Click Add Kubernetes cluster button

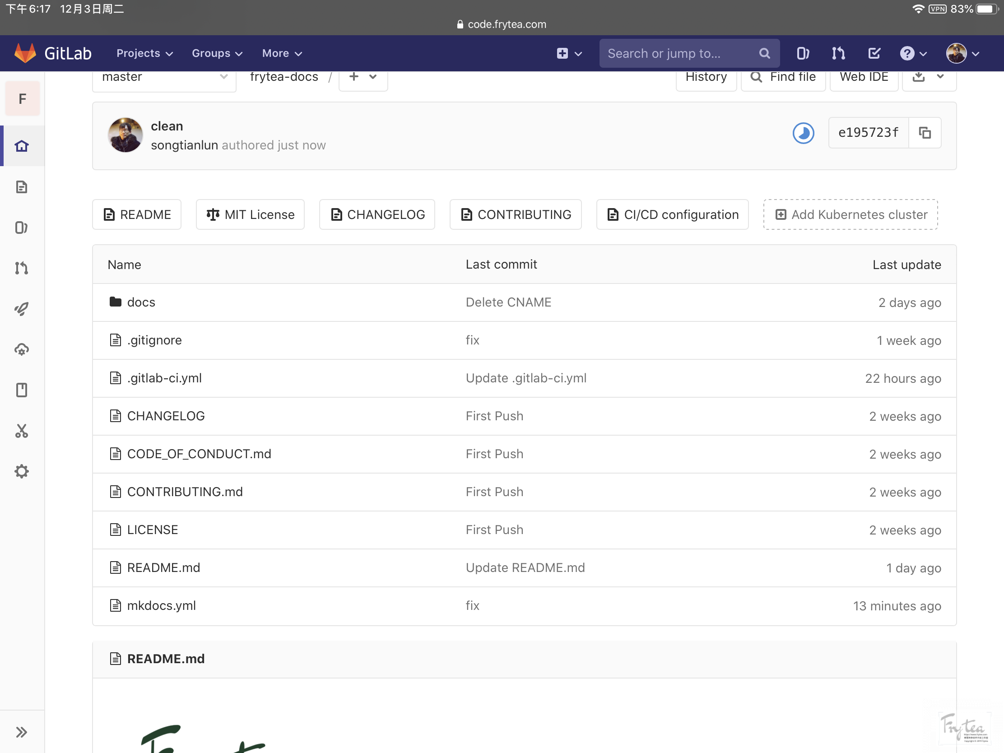pyautogui.click(x=850, y=214)
